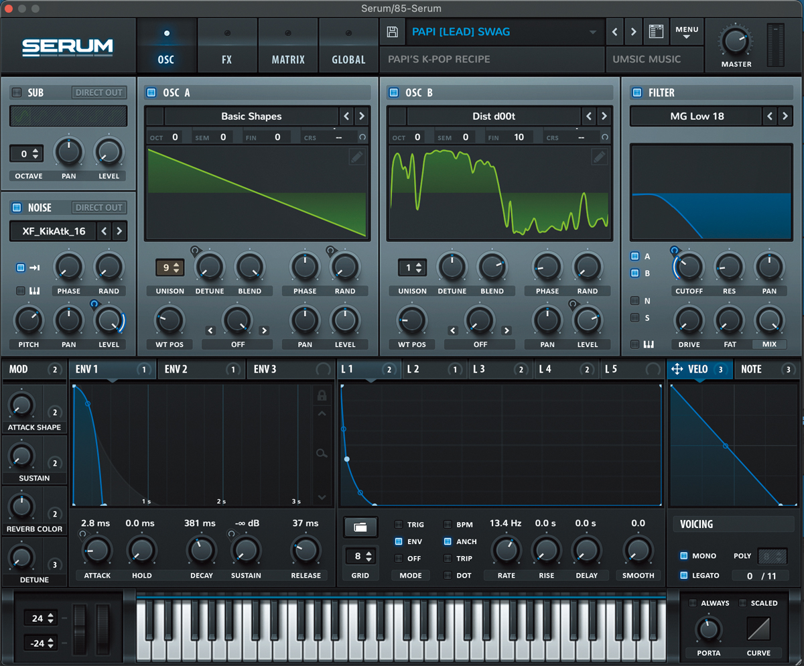Select previous wavetable for OSC B
The width and height of the screenshot is (804, 666).
589,116
